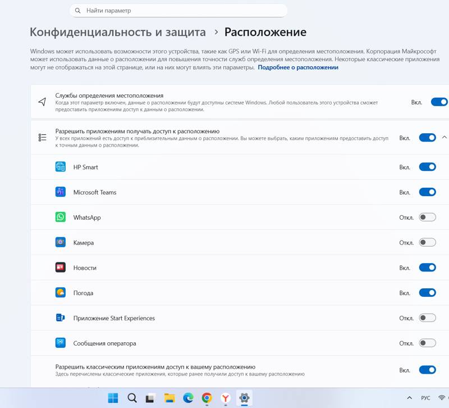Go back to Конфиденциальность и защита breadcrumb
This screenshot has height=408, width=449.
click(x=118, y=32)
